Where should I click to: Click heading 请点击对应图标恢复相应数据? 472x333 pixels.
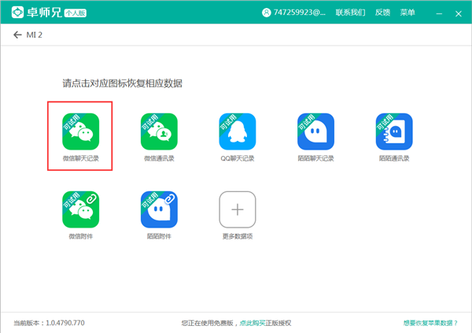click(122, 83)
